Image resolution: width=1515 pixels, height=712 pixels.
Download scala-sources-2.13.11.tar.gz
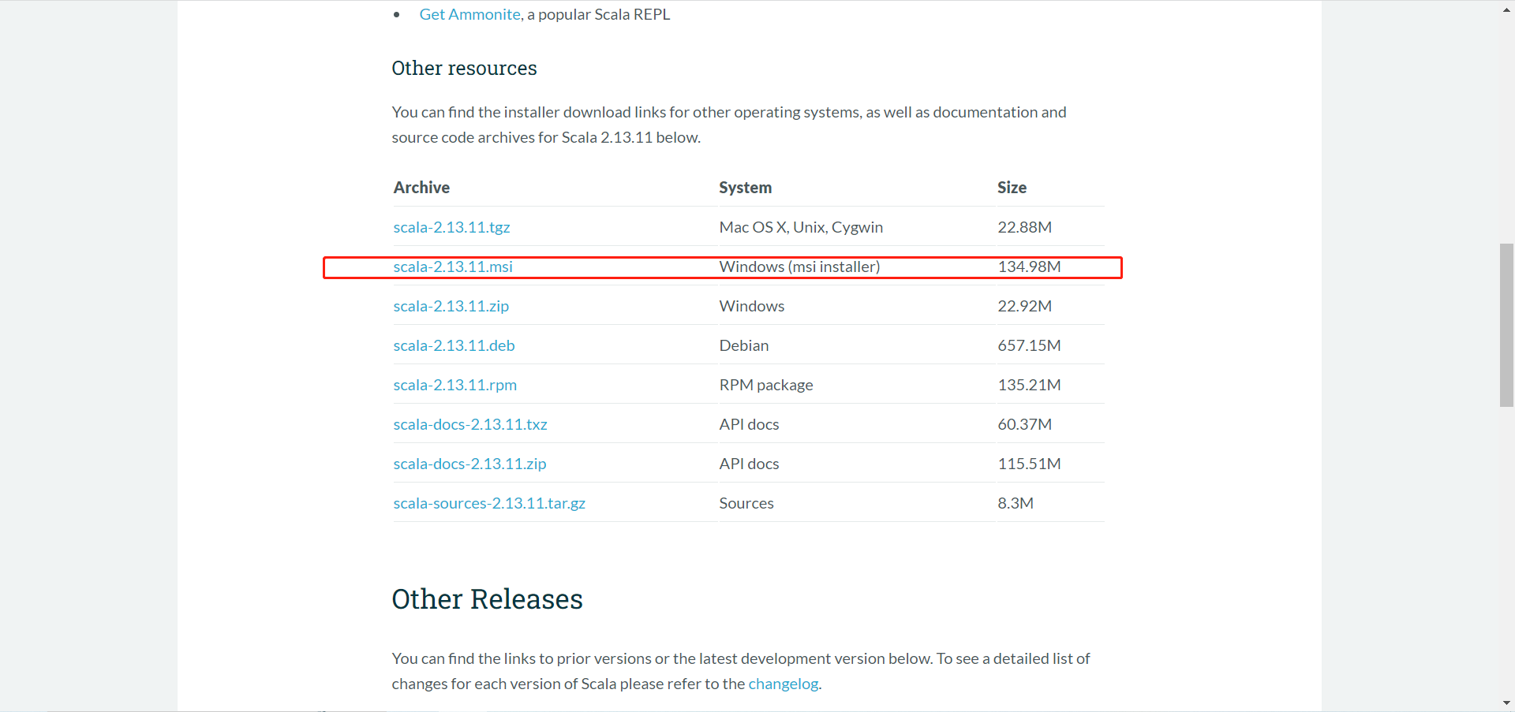tap(488, 503)
